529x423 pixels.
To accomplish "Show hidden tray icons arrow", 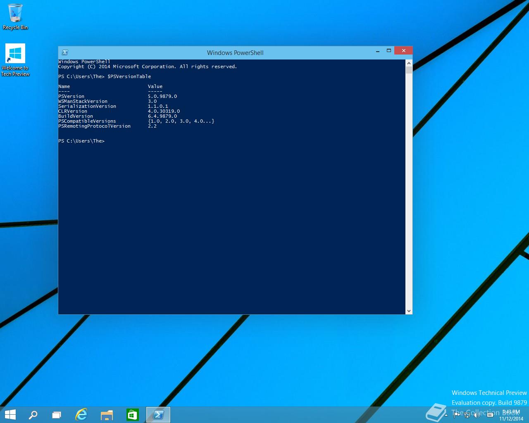I will tap(446, 415).
